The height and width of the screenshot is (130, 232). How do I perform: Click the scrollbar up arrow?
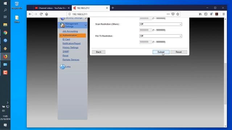225,19
